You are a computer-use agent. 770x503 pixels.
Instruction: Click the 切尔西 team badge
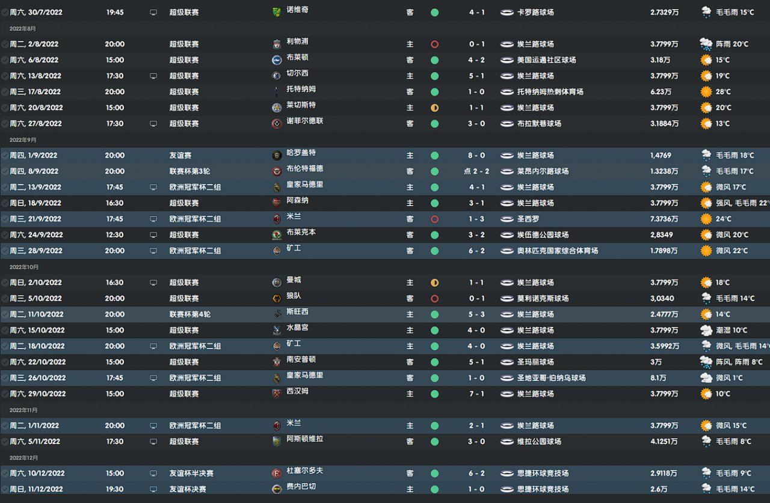277,76
